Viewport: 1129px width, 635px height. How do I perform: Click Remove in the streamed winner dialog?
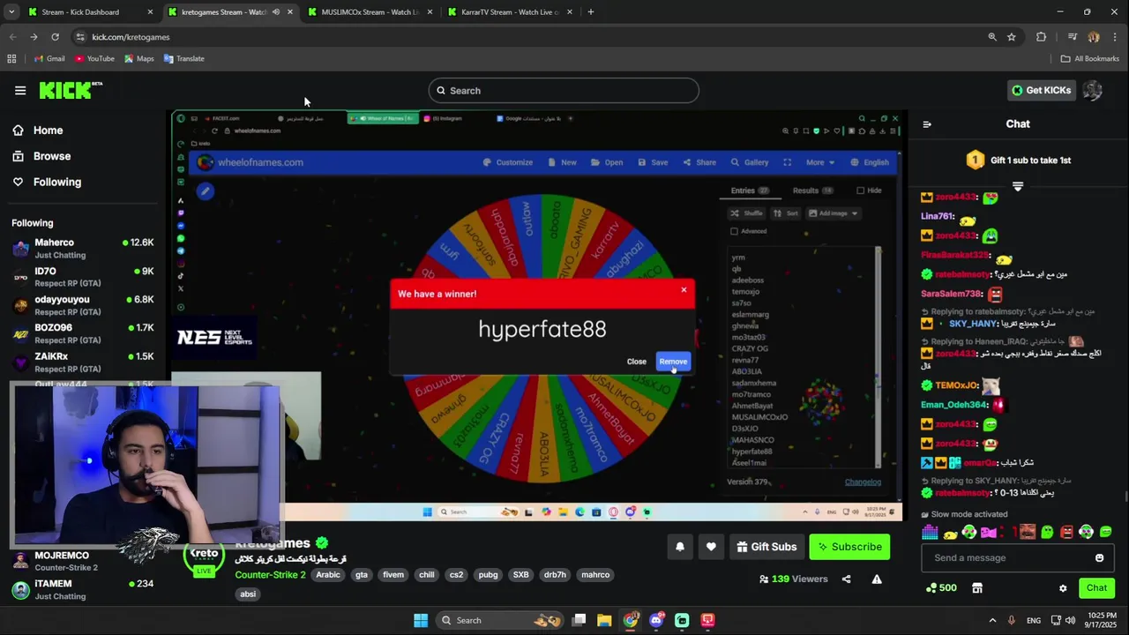pos(673,362)
